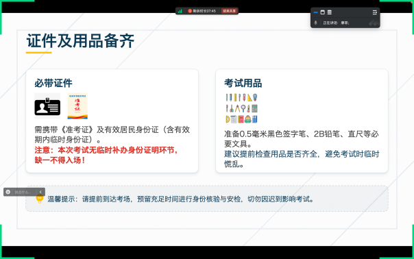The image size is (414, 259).
Task: Minimize the floating speaker panel
Action: [x=315, y=12]
